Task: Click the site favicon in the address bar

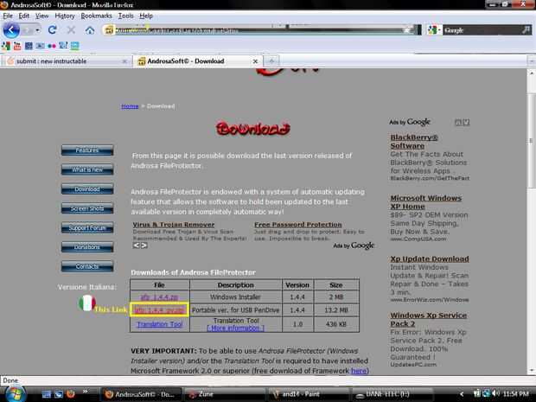Action: (109, 30)
